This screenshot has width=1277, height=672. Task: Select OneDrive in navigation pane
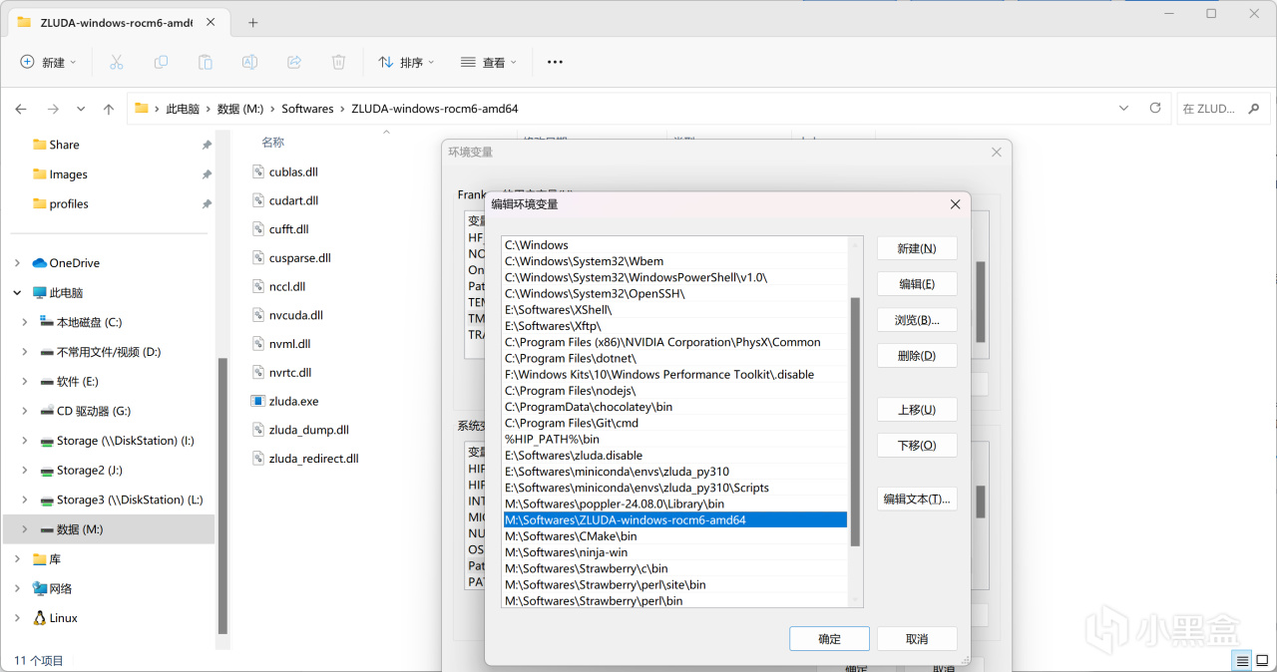[74, 263]
